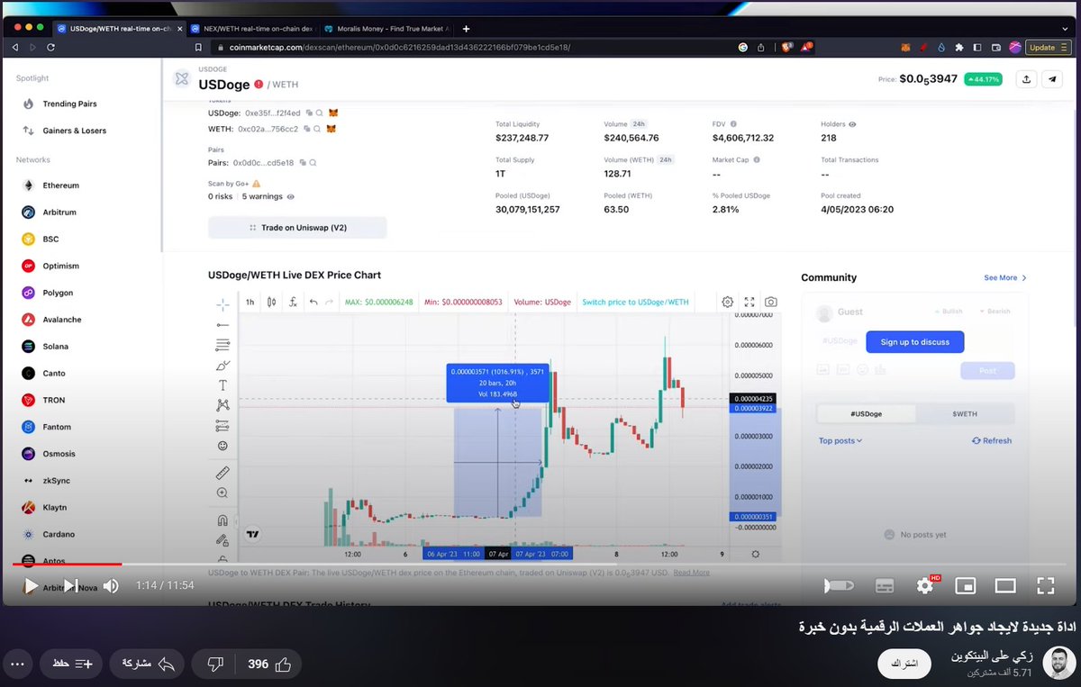Select the Arbitrum network
This screenshot has height=687, width=1081.
59,212
